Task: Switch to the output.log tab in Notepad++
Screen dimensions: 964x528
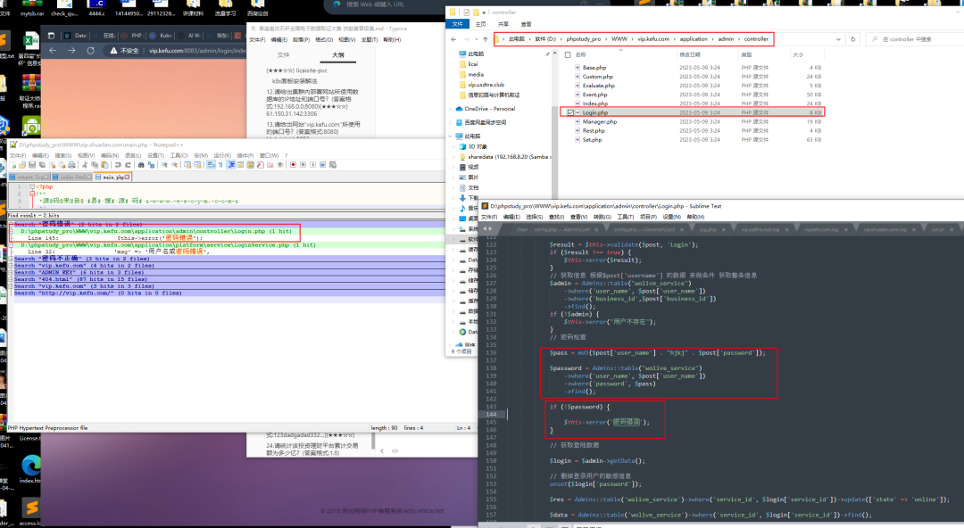Action: click(29, 177)
